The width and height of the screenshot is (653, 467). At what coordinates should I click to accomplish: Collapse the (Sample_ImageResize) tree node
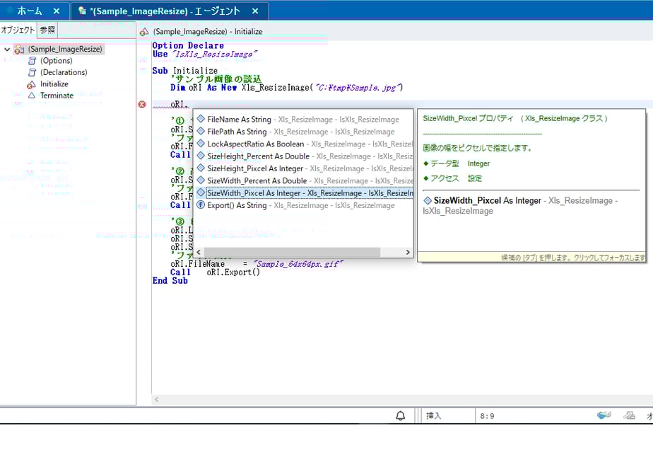pyautogui.click(x=7, y=50)
